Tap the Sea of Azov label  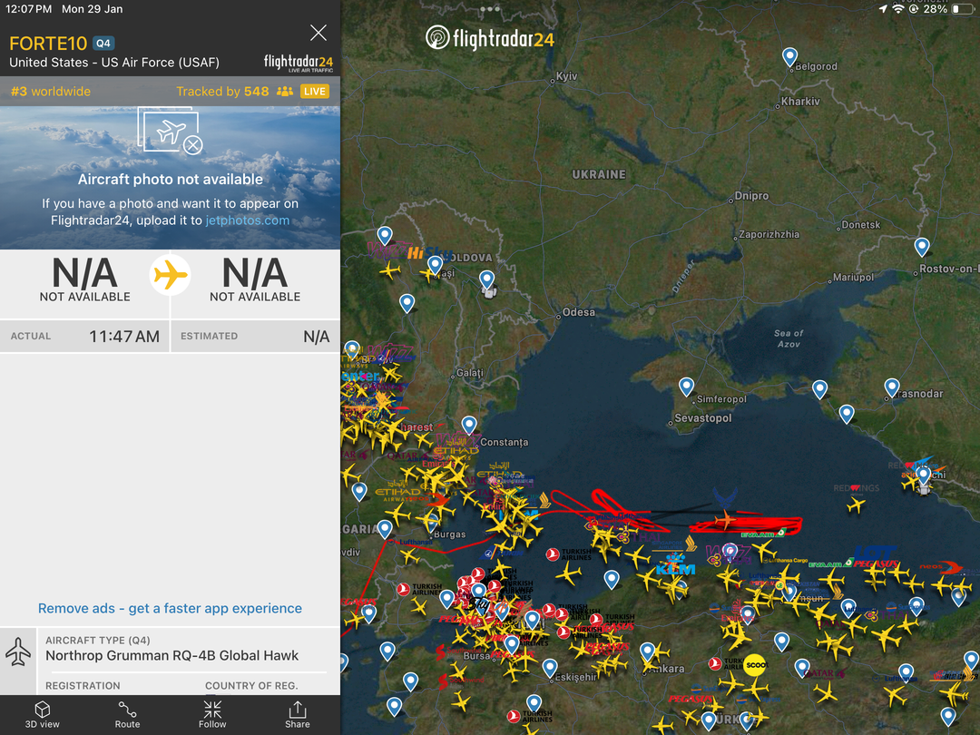pos(789,338)
